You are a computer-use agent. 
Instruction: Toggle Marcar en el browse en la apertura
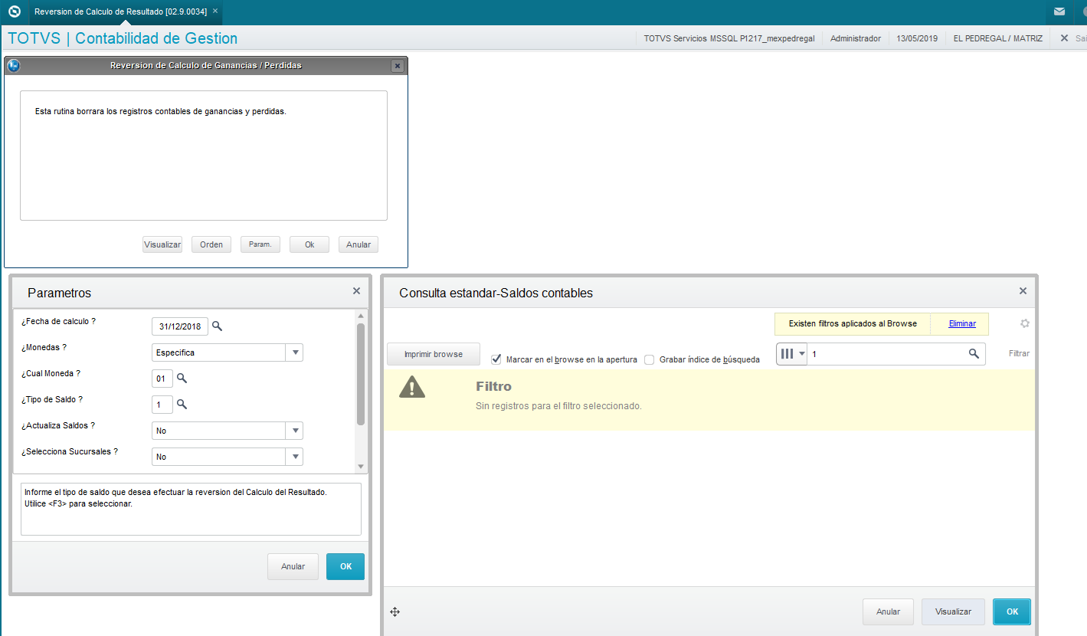[x=496, y=359]
